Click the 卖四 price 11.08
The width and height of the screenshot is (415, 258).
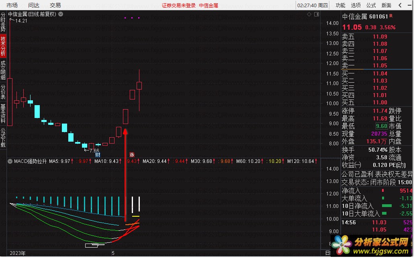(380, 44)
